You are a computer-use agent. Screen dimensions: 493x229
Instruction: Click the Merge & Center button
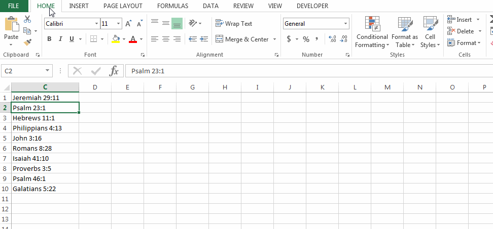[242, 39]
